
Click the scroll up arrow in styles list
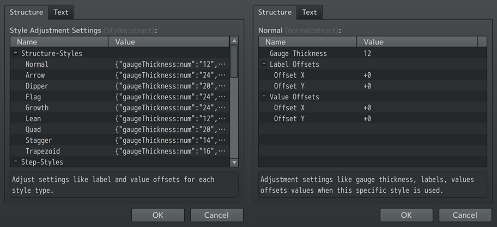point(234,41)
